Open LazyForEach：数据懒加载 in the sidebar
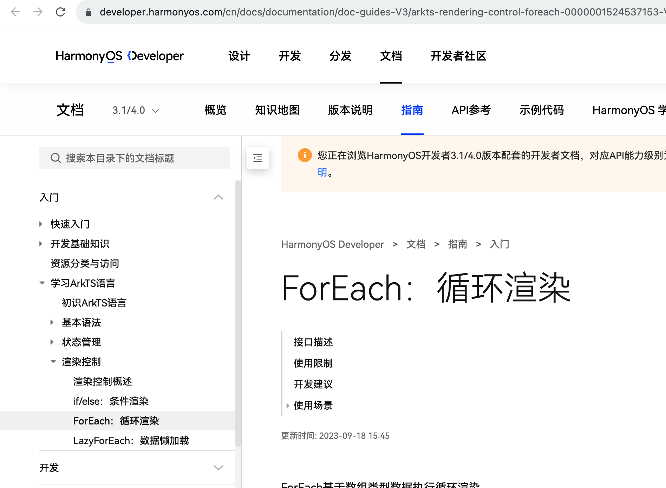666x488 pixels. 131,440
